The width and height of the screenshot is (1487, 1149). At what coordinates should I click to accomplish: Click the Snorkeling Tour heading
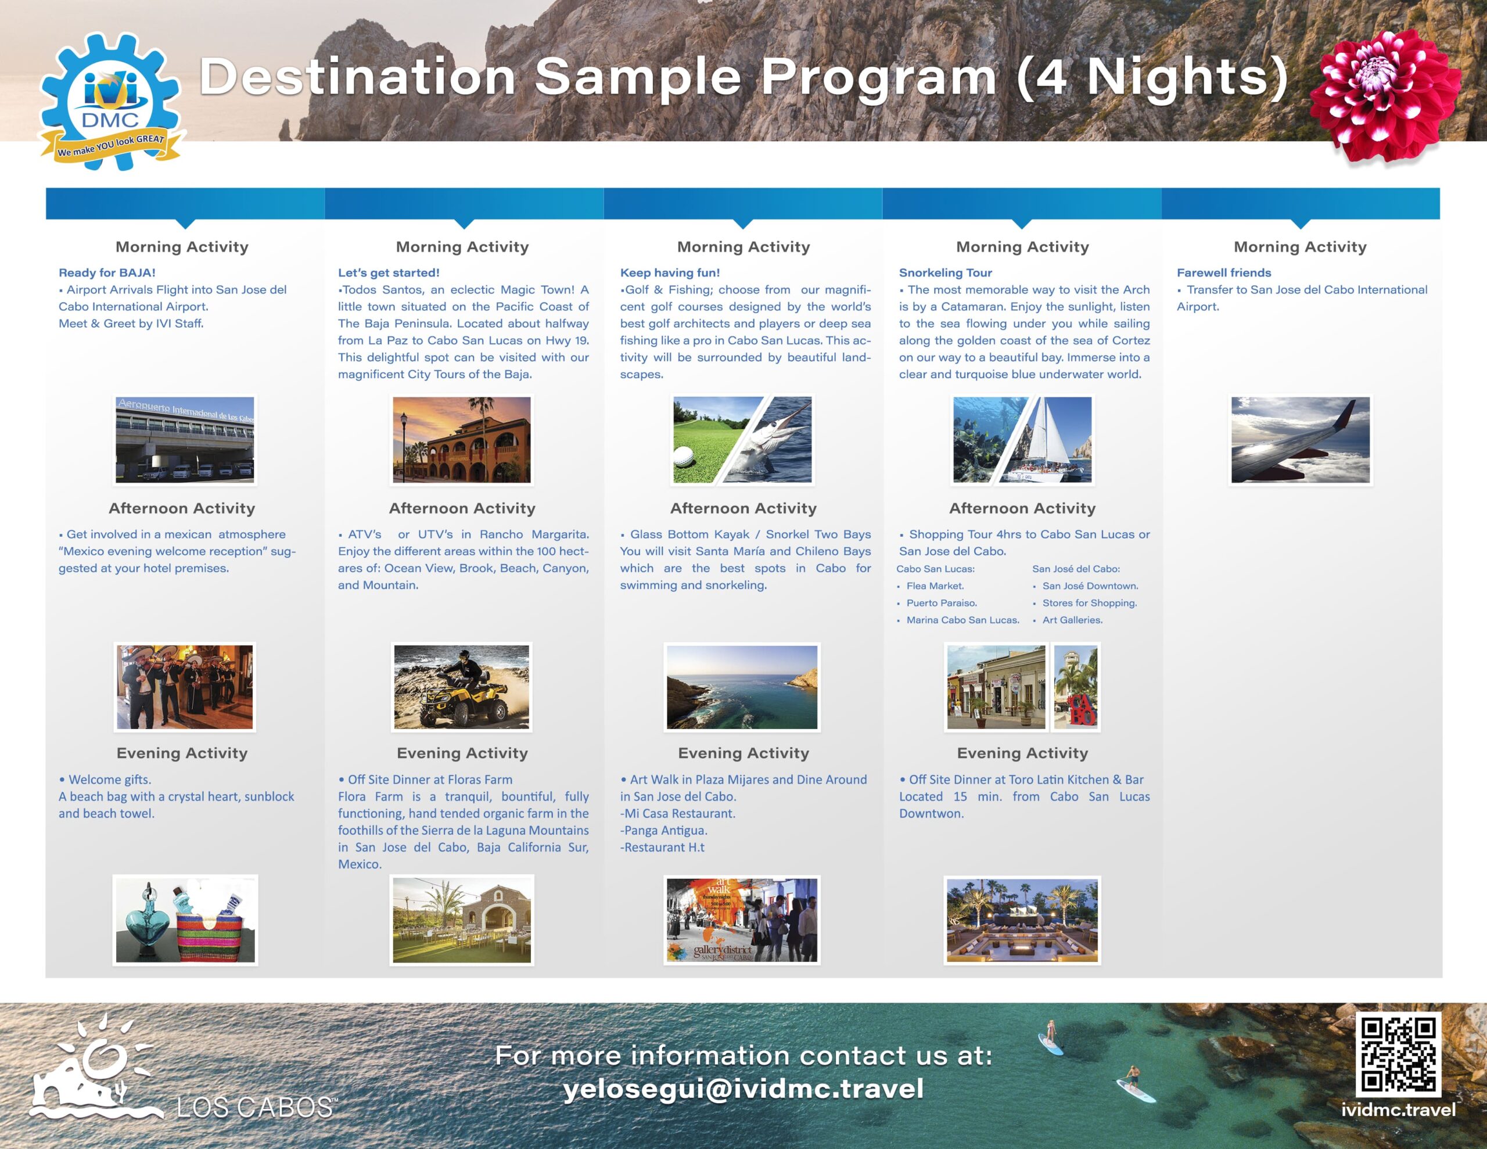(x=945, y=272)
